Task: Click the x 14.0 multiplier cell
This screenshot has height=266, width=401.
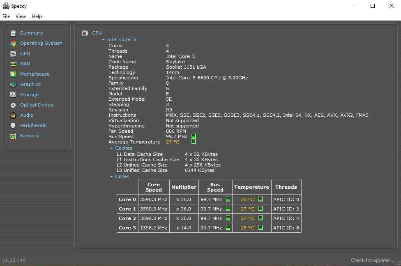Action: pyautogui.click(x=184, y=228)
